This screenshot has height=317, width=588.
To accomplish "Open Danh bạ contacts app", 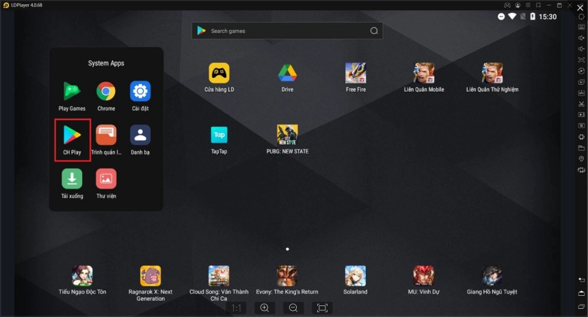I will (x=140, y=135).
